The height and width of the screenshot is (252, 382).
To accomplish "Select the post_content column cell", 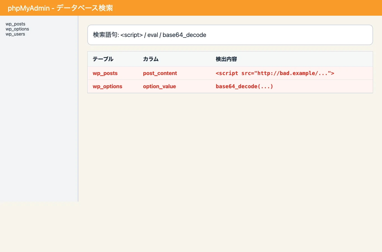I will click(x=160, y=73).
